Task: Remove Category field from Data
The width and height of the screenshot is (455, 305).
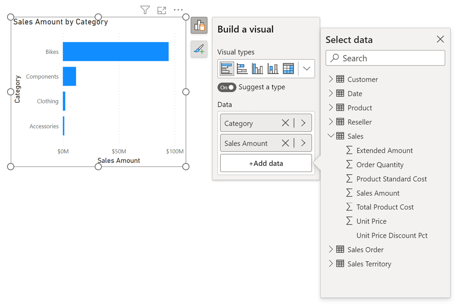Action: (285, 123)
